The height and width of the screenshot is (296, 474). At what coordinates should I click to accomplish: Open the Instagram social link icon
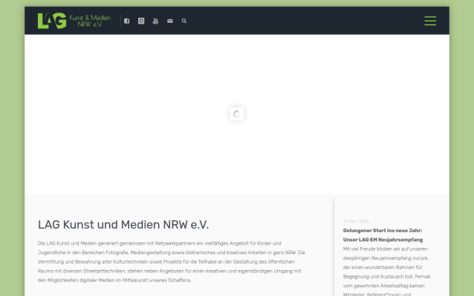(141, 21)
